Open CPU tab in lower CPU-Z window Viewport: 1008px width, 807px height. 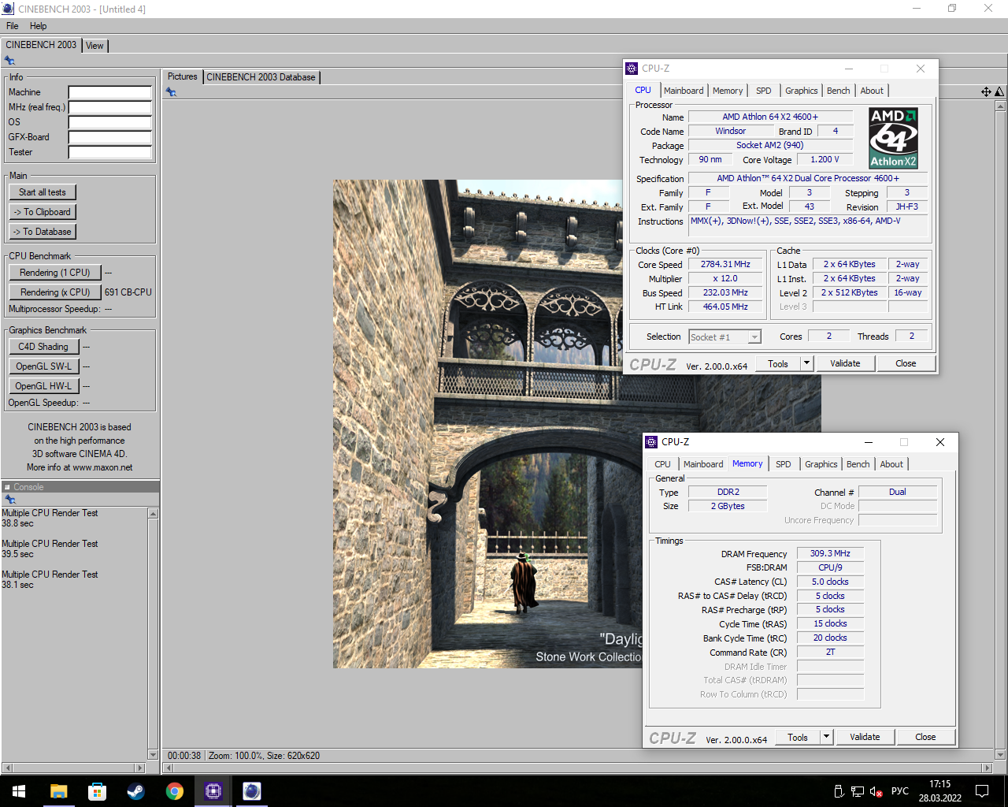[x=662, y=464]
